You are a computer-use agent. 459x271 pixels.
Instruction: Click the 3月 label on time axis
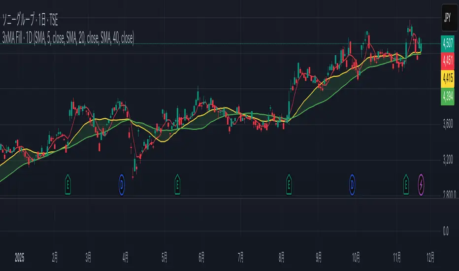[88, 258]
